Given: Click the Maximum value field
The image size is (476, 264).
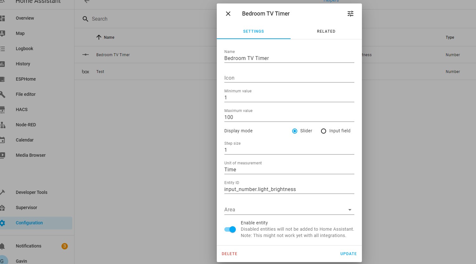Looking at the screenshot, I should (289, 117).
